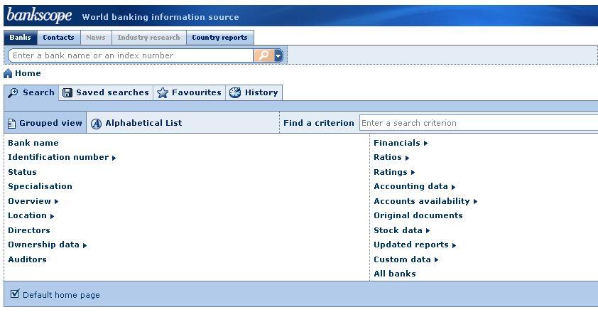The image size is (598, 317).
Task: Click the Accounting data text
Action: point(411,186)
